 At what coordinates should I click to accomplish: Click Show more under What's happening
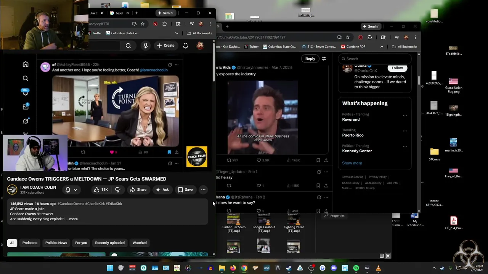coord(352,163)
